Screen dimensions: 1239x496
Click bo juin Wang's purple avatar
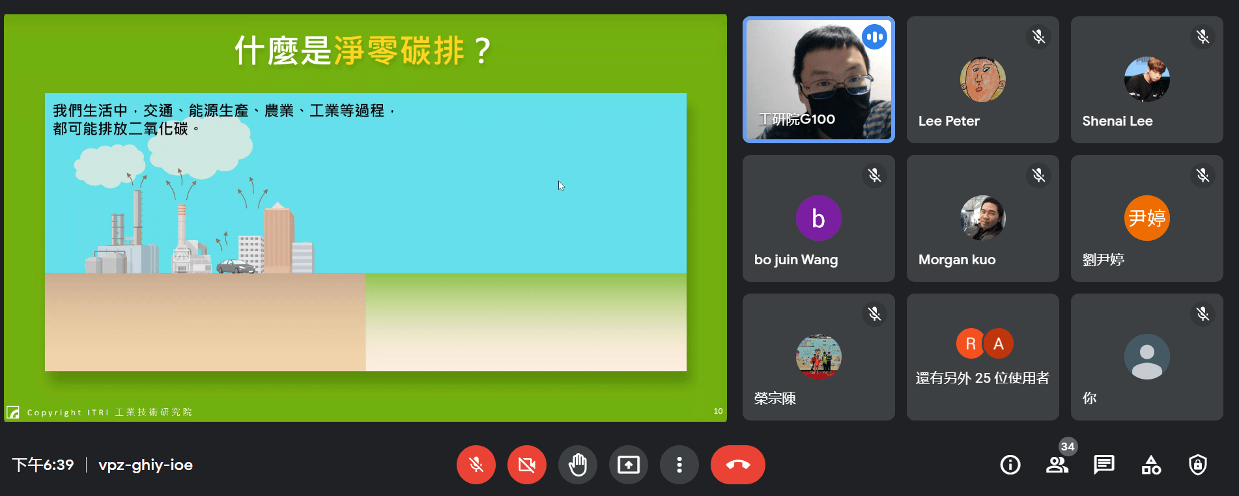click(819, 218)
